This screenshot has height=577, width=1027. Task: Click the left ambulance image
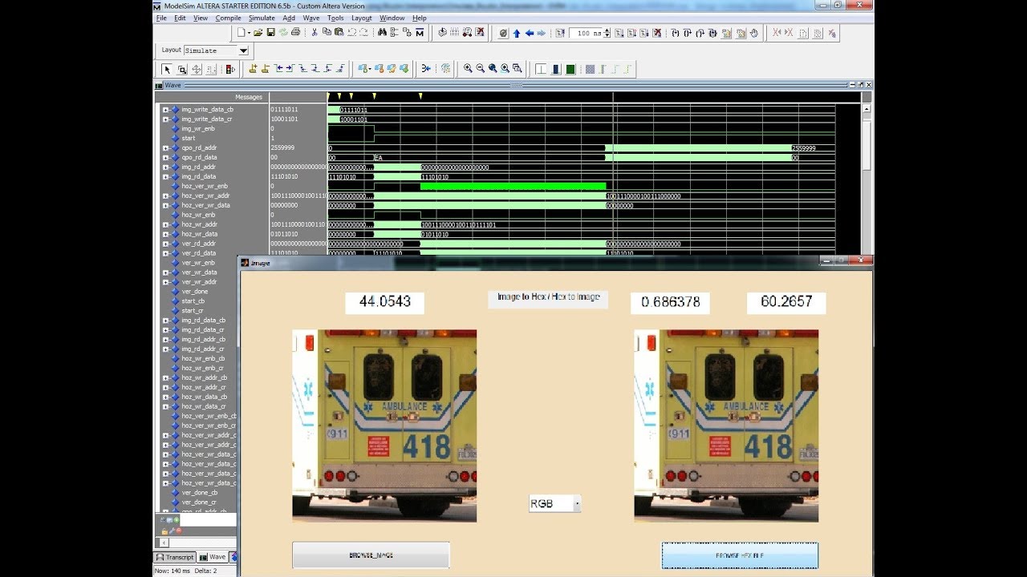[x=384, y=426]
